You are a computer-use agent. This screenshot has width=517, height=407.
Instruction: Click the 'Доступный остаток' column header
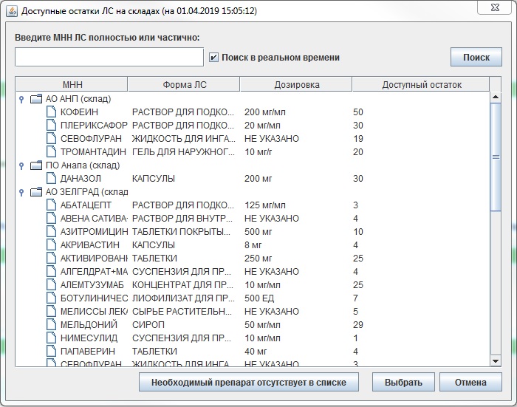tap(421, 84)
